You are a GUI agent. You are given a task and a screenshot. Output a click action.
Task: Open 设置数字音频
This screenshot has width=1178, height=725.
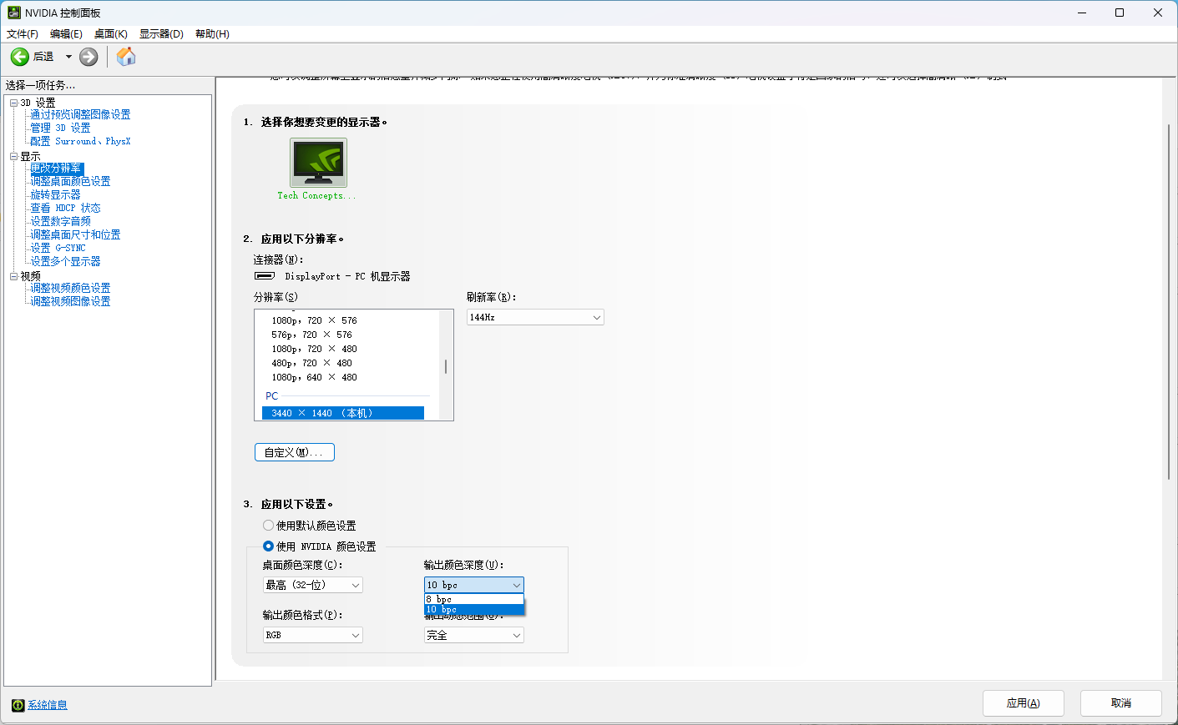60,222
